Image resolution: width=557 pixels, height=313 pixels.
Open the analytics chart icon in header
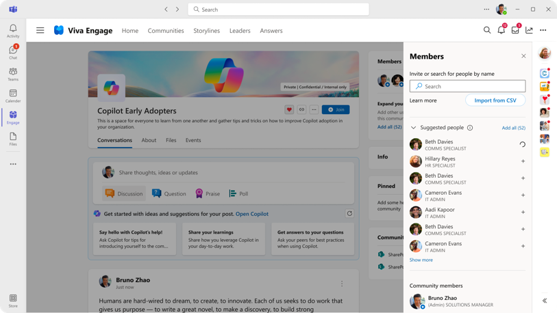(529, 31)
